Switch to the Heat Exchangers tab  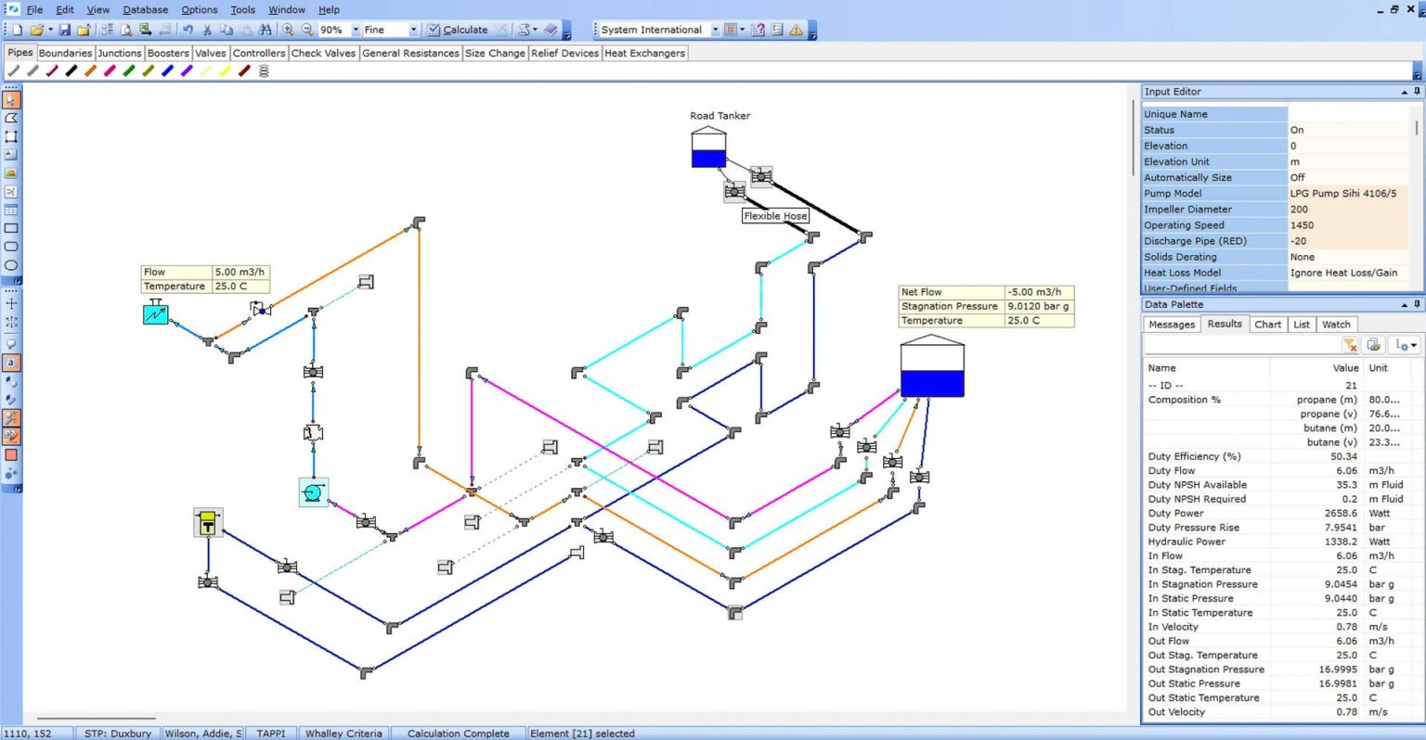644,54
